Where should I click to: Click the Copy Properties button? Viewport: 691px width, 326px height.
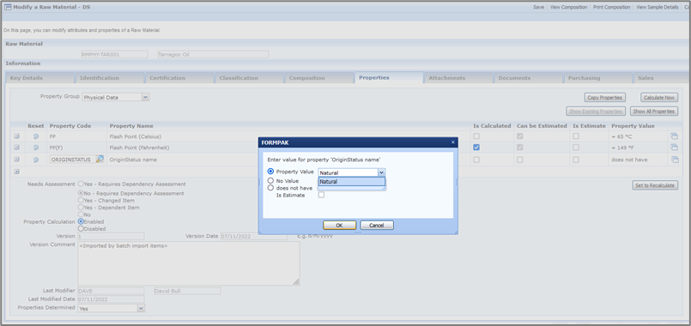point(605,97)
